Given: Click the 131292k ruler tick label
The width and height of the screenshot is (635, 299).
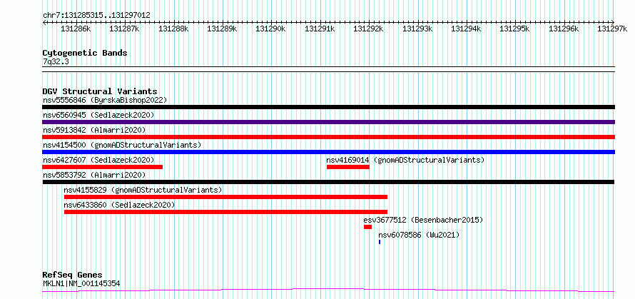Looking at the screenshot, I should 369,29.
